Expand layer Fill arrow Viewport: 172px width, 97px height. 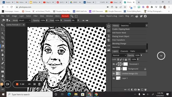(x=138, y=59)
